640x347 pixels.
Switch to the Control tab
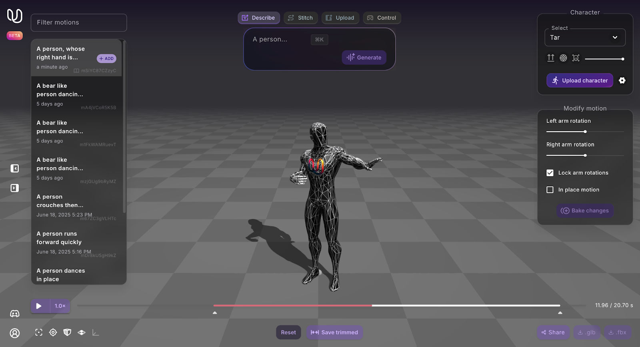coord(382,18)
